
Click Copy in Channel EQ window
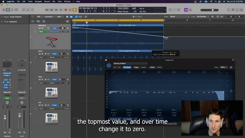pyautogui.click(x=136, y=67)
